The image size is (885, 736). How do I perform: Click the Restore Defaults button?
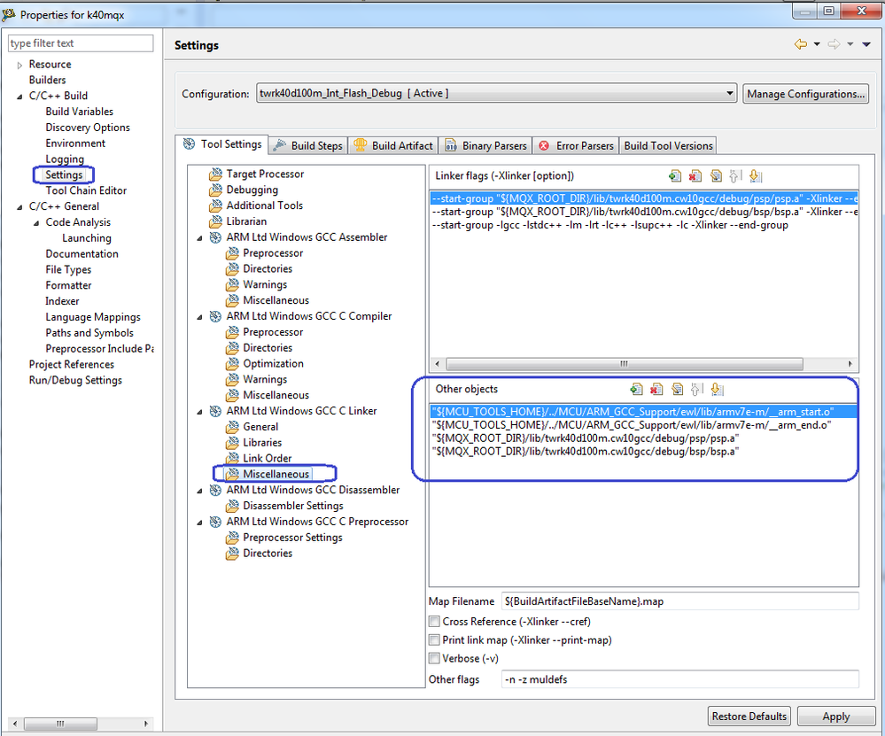(749, 716)
